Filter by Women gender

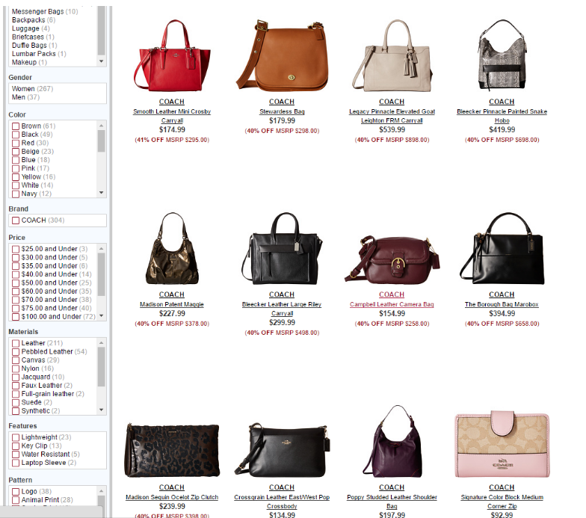click(x=33, y=88)
